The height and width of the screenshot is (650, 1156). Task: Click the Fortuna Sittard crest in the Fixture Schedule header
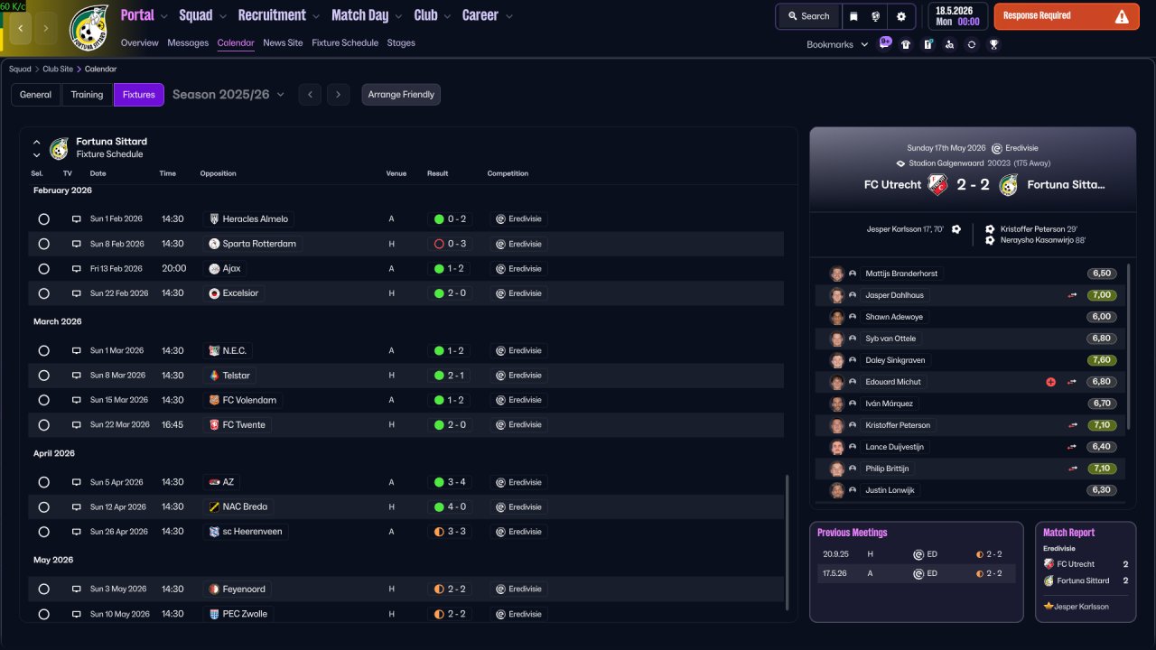click(60, 148)
